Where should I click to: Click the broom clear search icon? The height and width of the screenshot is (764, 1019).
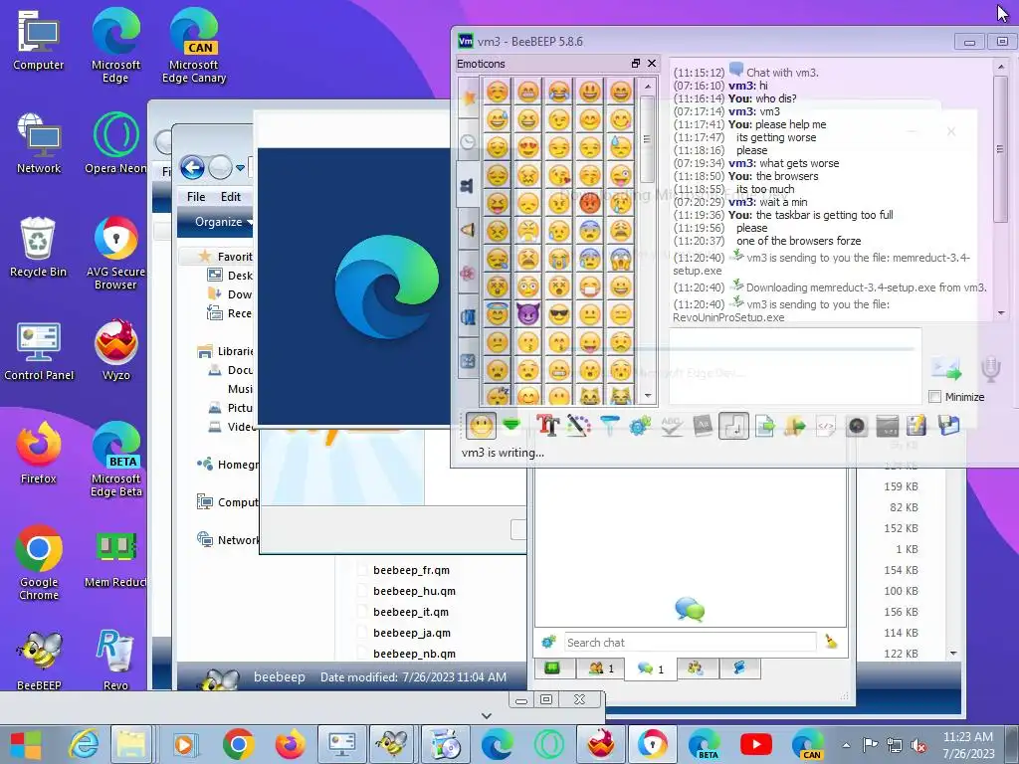(831, 642)
